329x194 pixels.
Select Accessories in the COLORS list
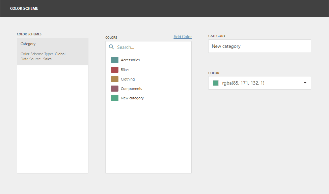coord(130,60)
